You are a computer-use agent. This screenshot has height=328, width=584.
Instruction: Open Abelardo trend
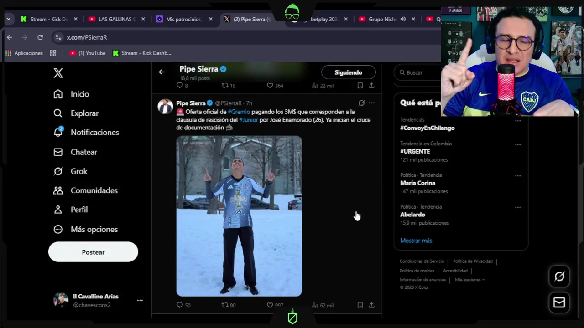coord(412,215)
